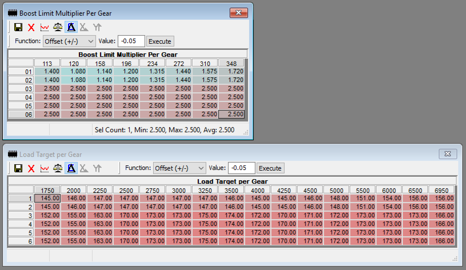This screenshot has width=466, height=270.
Task: Toggle the highlighted blue delta icon in Boost Limit window
Action: pos(71,27)
